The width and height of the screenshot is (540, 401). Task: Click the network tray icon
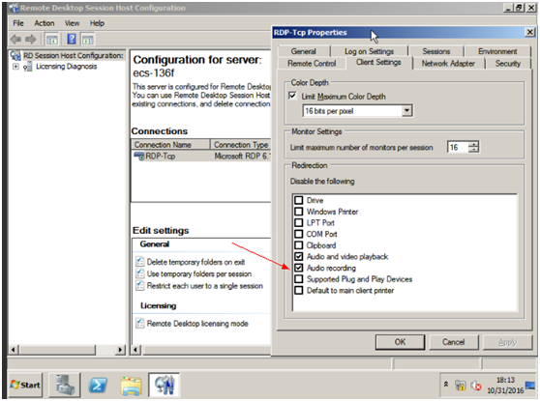460,386
